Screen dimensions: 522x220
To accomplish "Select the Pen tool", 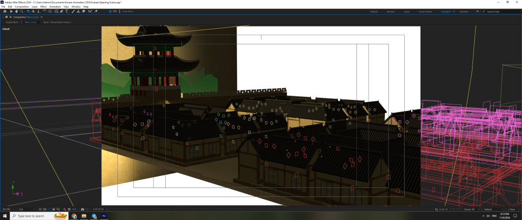I will (x=61, y=11).
